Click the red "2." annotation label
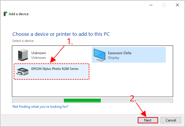 point(133,98)
